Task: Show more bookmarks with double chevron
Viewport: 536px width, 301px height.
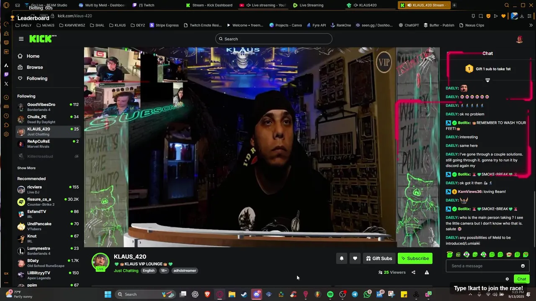Action: [531, 25]
